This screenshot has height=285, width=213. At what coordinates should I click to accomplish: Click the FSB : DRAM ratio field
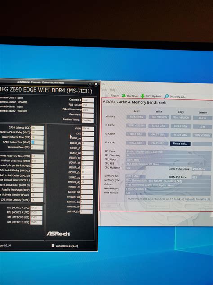click(x=88, y=105)
